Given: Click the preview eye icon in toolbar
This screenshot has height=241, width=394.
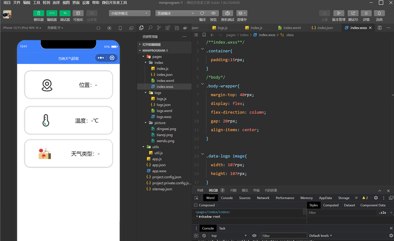Looking at the screenshot, I should tap(213, 13).
